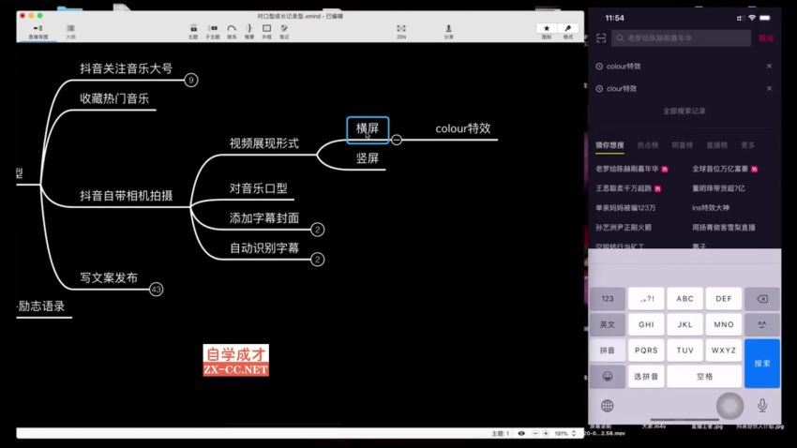Screen dimensions: 797x448
Task: Zoom out with the minus button
Action: (535, 433)
